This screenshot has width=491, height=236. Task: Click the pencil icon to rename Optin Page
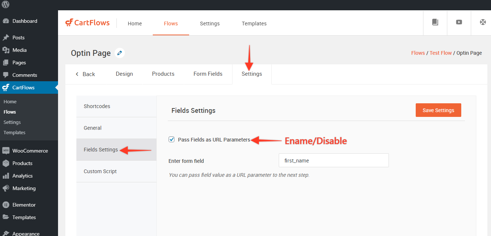coord(119,53)
